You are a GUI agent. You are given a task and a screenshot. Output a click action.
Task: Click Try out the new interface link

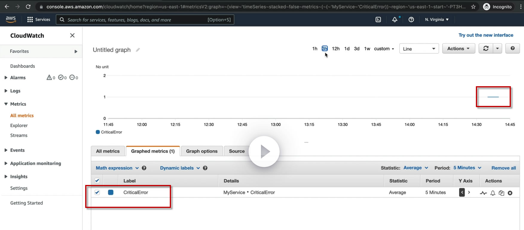point(486,35)
